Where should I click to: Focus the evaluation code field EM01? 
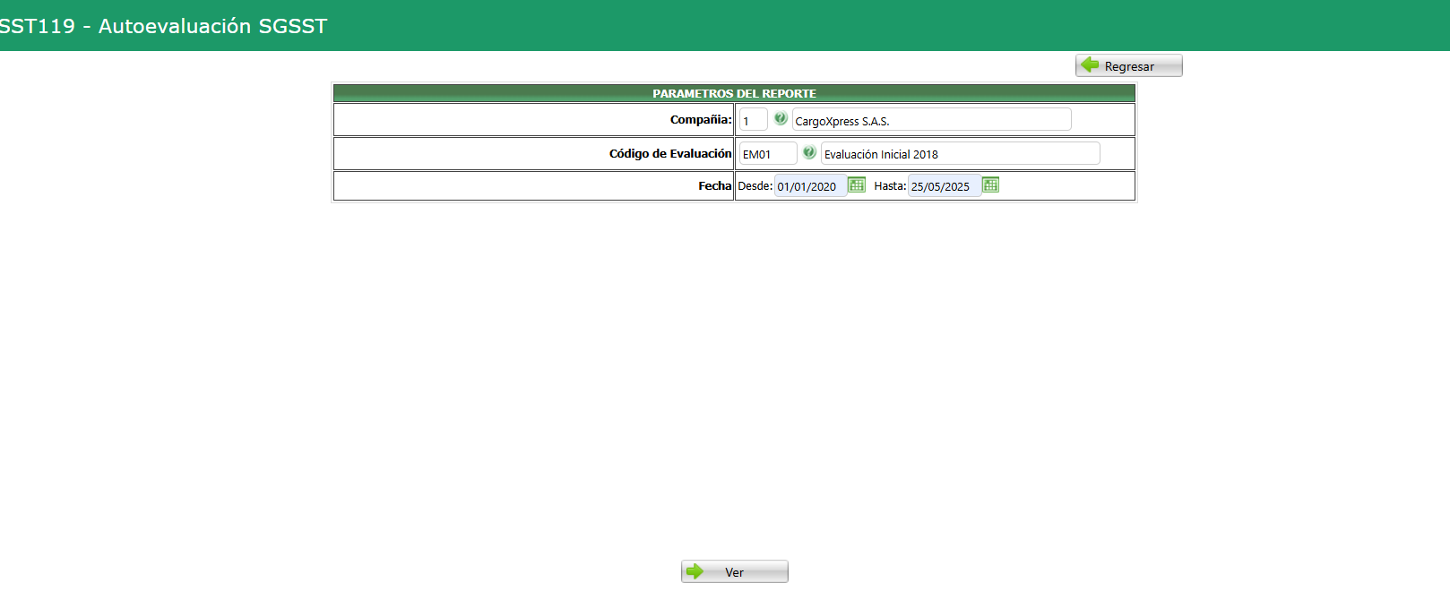pos(767,153)
